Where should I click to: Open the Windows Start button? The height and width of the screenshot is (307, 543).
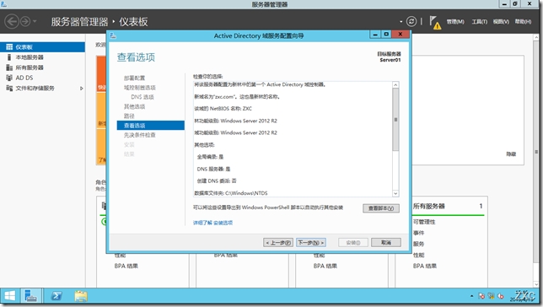click(x=10, y=296)
